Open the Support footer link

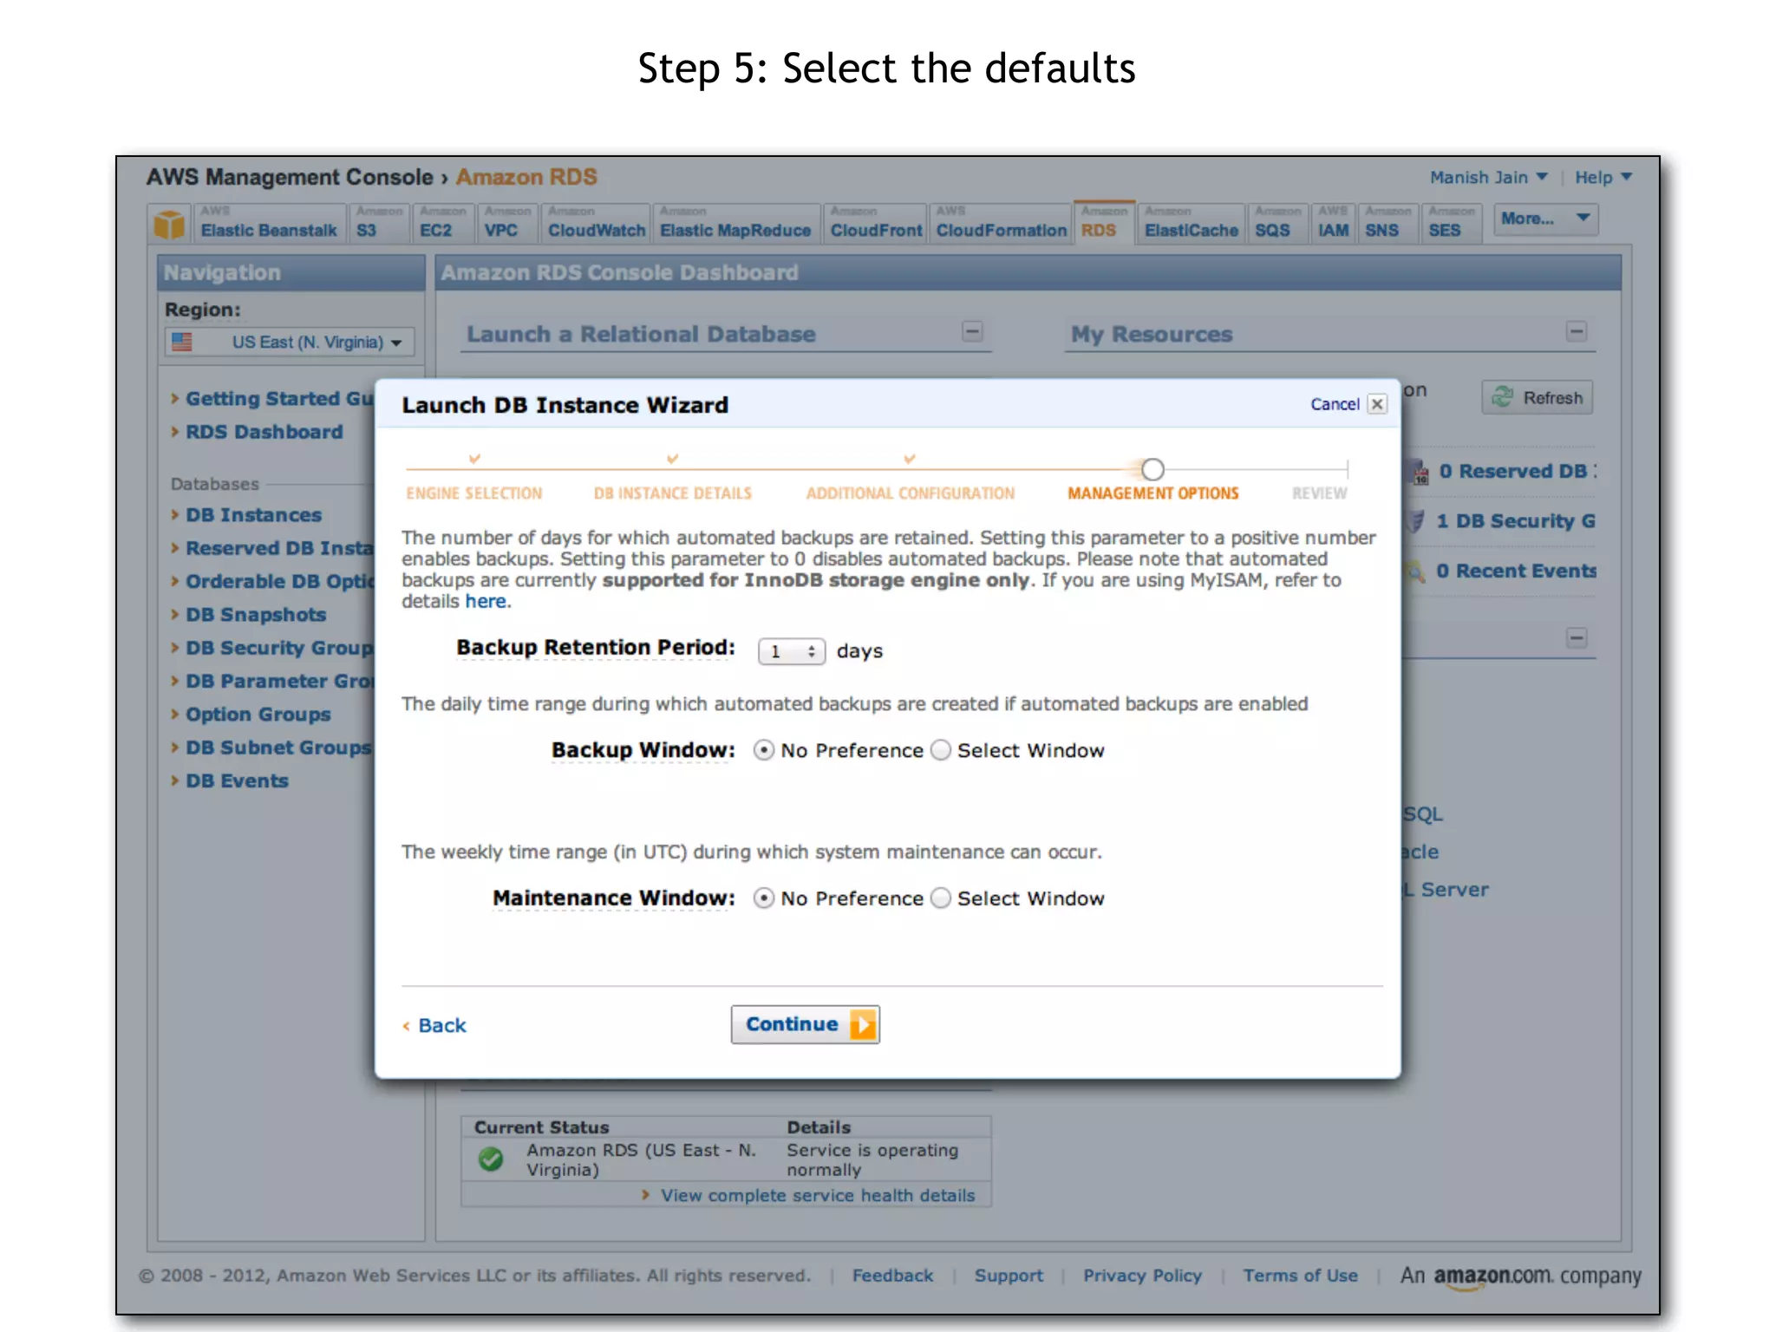1009,1276
